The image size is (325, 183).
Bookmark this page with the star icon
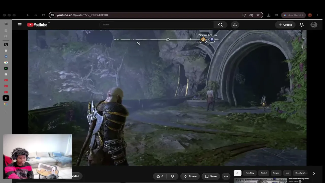coord(258,15)
